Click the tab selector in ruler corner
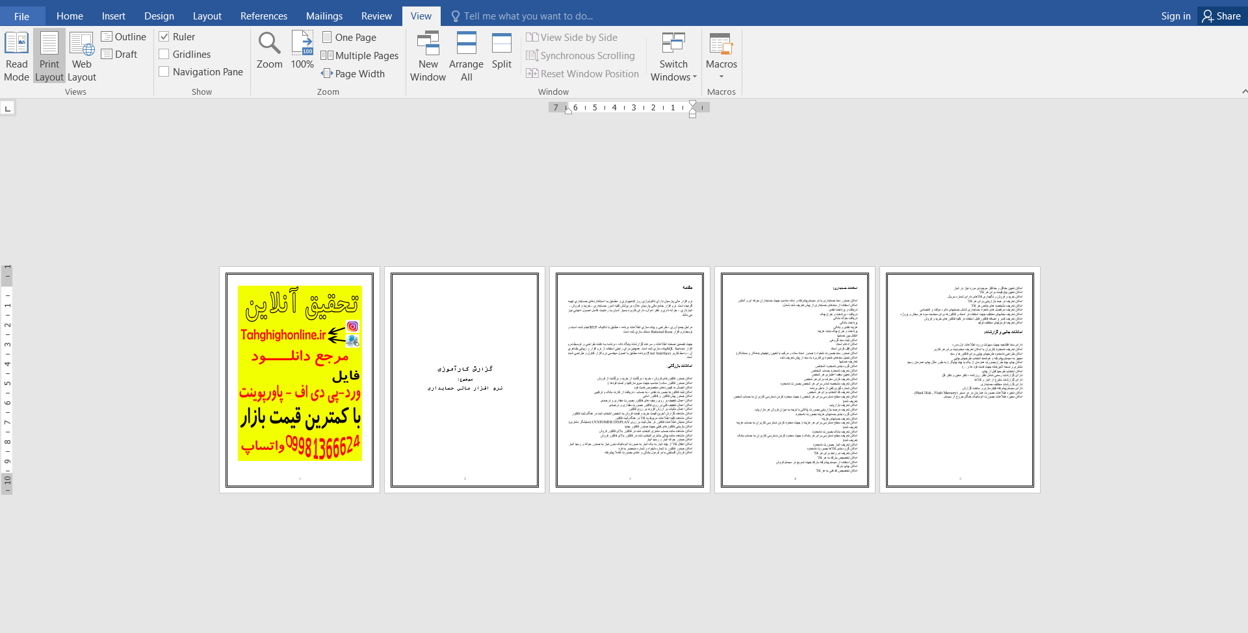Image resolution: width=1248 pixels, height=633 pixels. point(8,108)
